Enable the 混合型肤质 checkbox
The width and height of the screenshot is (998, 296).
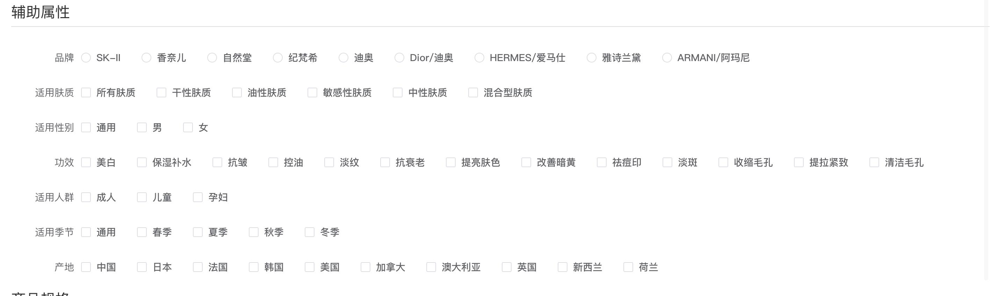[x=473, y=92]
